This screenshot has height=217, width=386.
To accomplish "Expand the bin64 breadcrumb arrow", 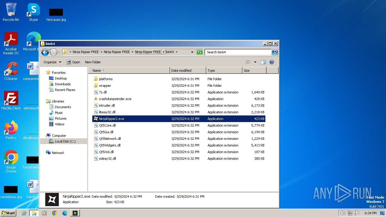I will [176, 52].
